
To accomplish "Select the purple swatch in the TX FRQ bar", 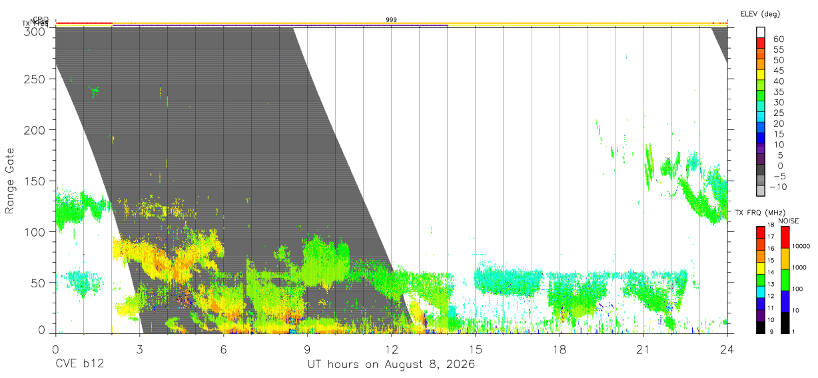I will (x=761, y=316).
